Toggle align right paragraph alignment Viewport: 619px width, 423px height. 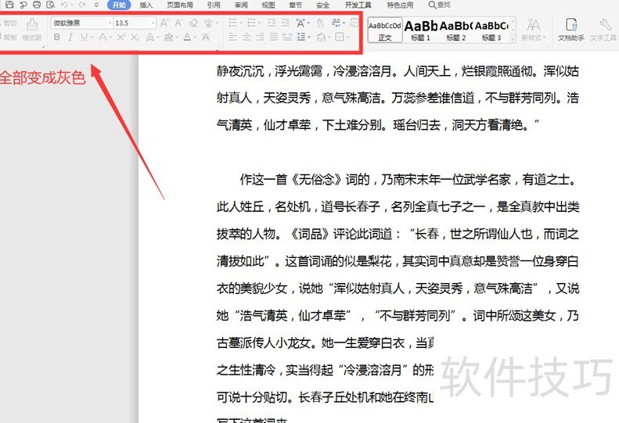(260, 37)
